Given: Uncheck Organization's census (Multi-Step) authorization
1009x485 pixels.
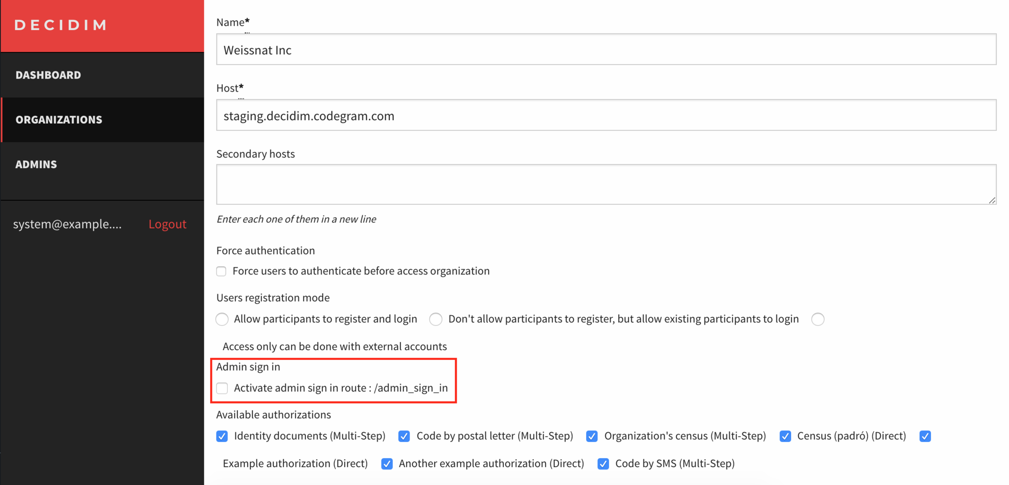Looking at the screenshot, I should pos(592,436).
